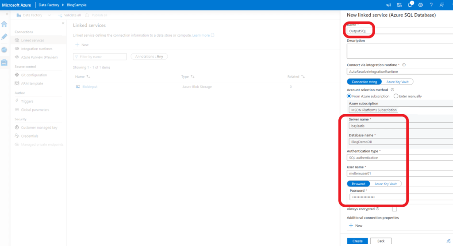This screenshot has height=246, width=453.
Task: Switch to Azure Key Vault password tab
Action: coord(386,183)
